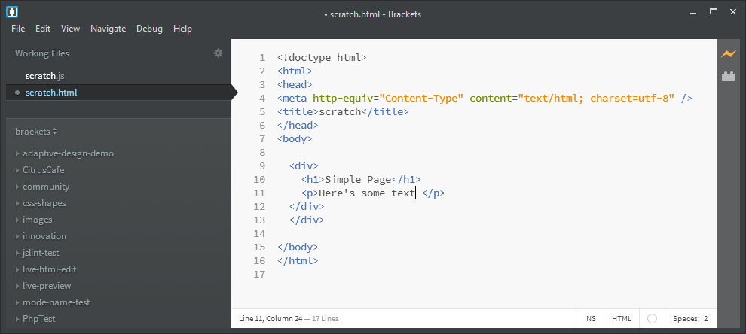Open Working Files gear settings
Screen dimensions: 746x334
click(218, 53)
